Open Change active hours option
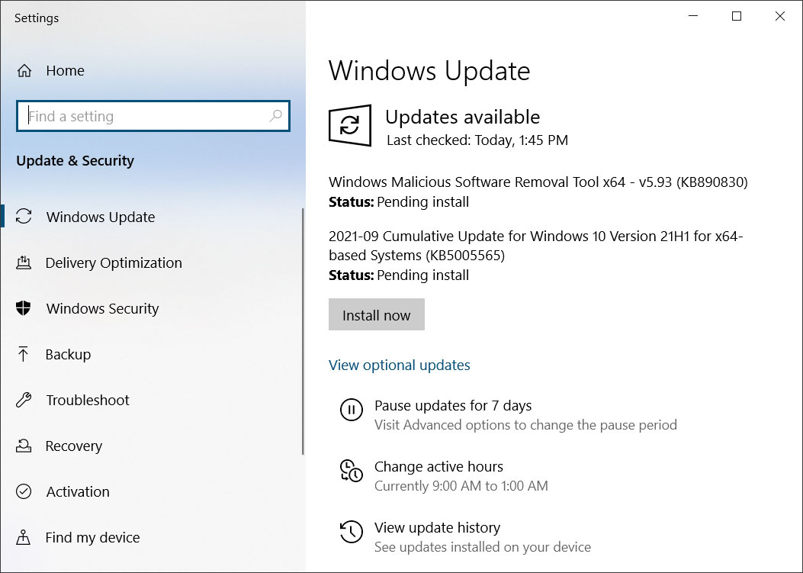 tap(438, 466)
